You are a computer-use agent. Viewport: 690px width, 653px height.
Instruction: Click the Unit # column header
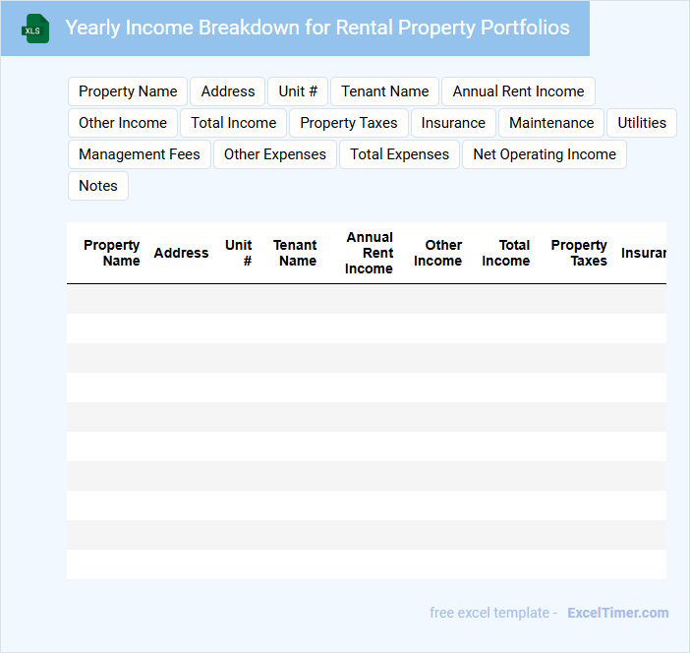pyautogui.click(x=239, y=253)
